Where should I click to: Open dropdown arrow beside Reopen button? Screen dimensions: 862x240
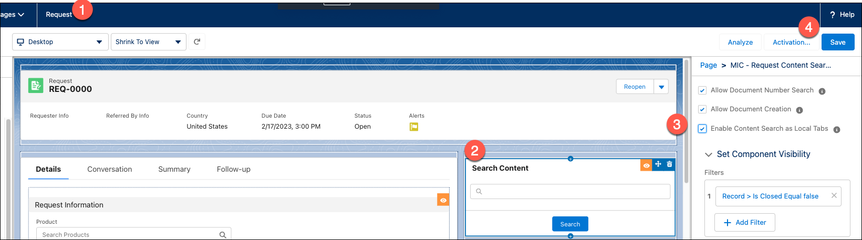coord(661,87)
